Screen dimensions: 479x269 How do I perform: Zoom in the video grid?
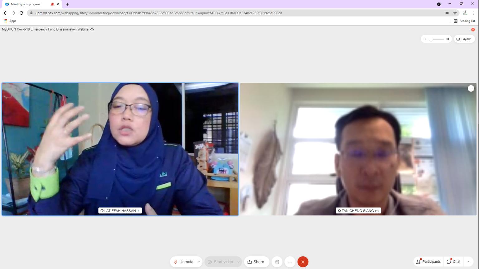point(448,39)
